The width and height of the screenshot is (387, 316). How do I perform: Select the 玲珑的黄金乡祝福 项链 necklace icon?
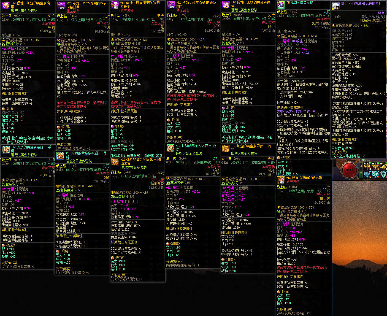pos(60,155)
